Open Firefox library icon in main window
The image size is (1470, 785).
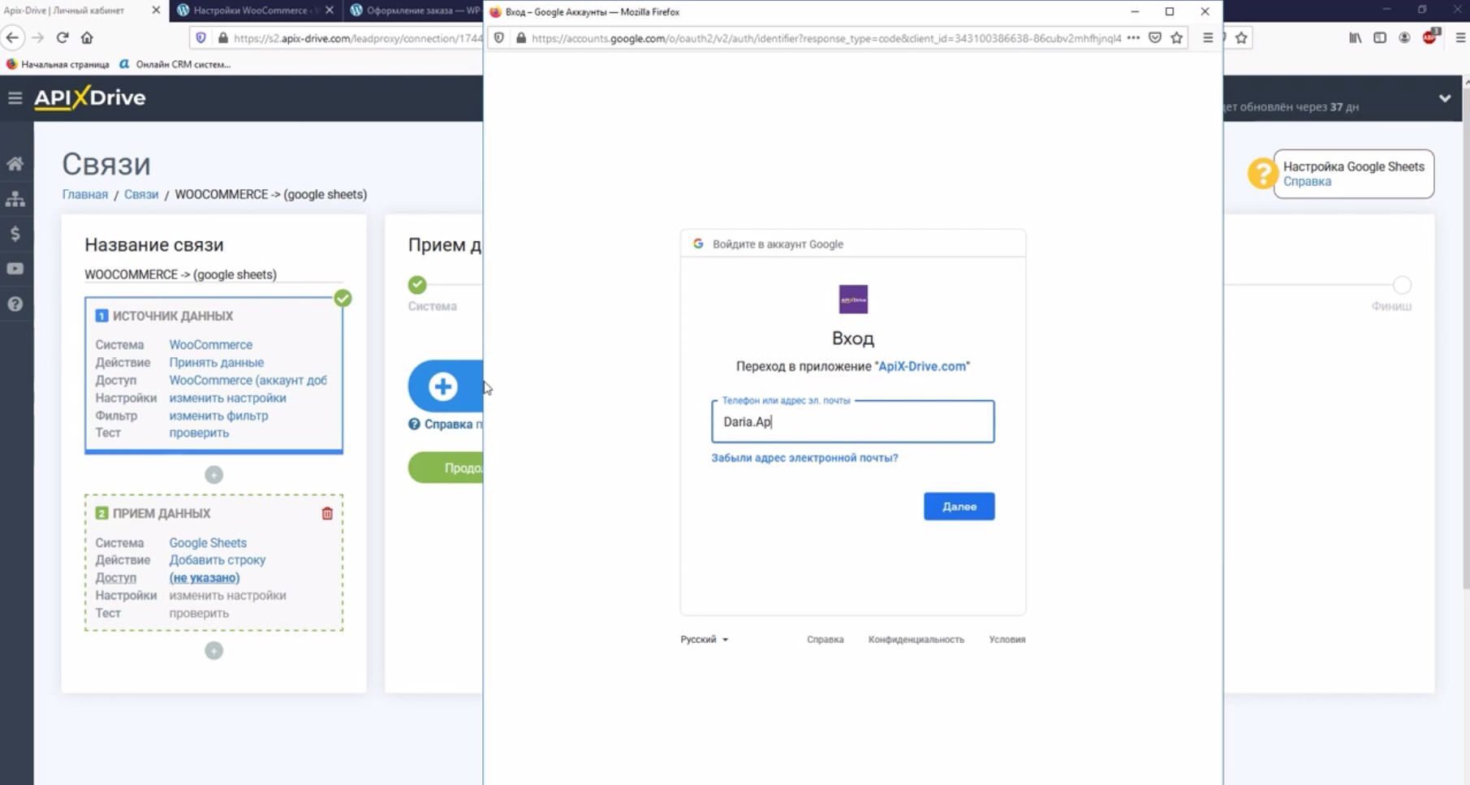1356,37
